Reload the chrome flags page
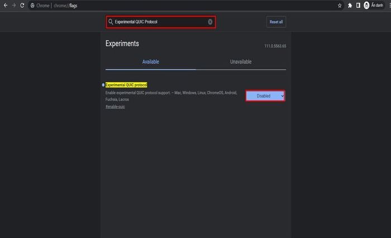 [22, 5]
